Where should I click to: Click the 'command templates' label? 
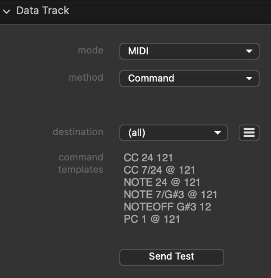(x=81, y=163)
